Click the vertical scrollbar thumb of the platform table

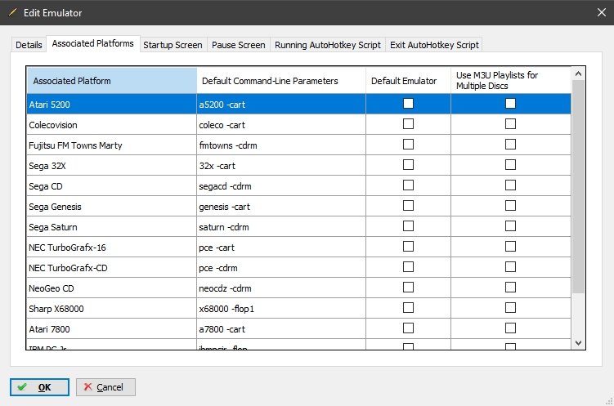coord(578,186)
